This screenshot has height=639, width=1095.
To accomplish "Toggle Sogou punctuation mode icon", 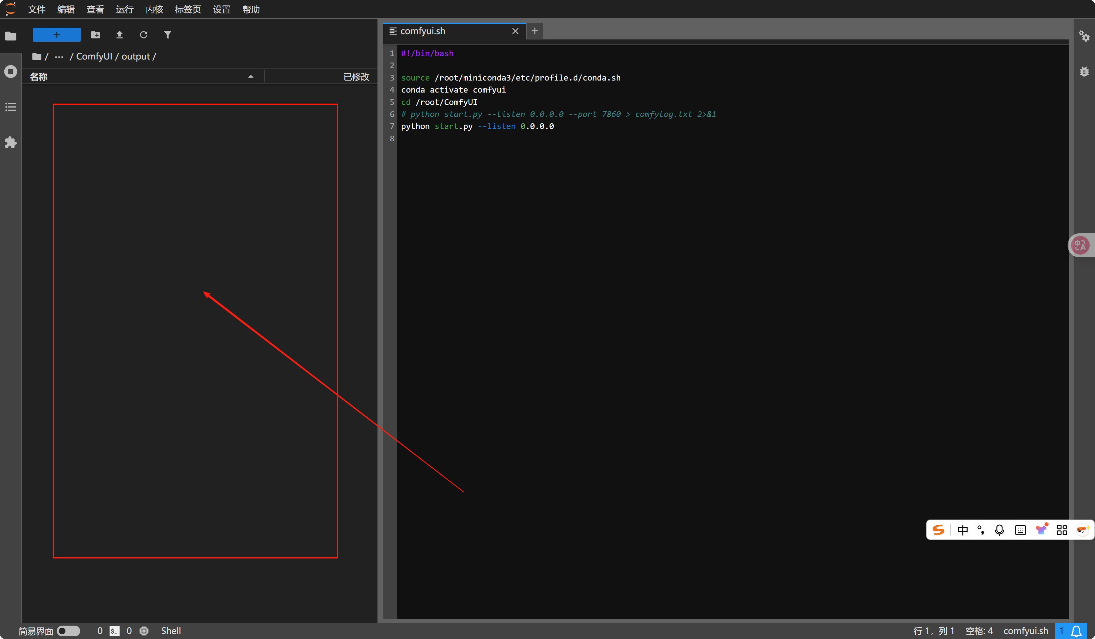I will pos(981,530).
